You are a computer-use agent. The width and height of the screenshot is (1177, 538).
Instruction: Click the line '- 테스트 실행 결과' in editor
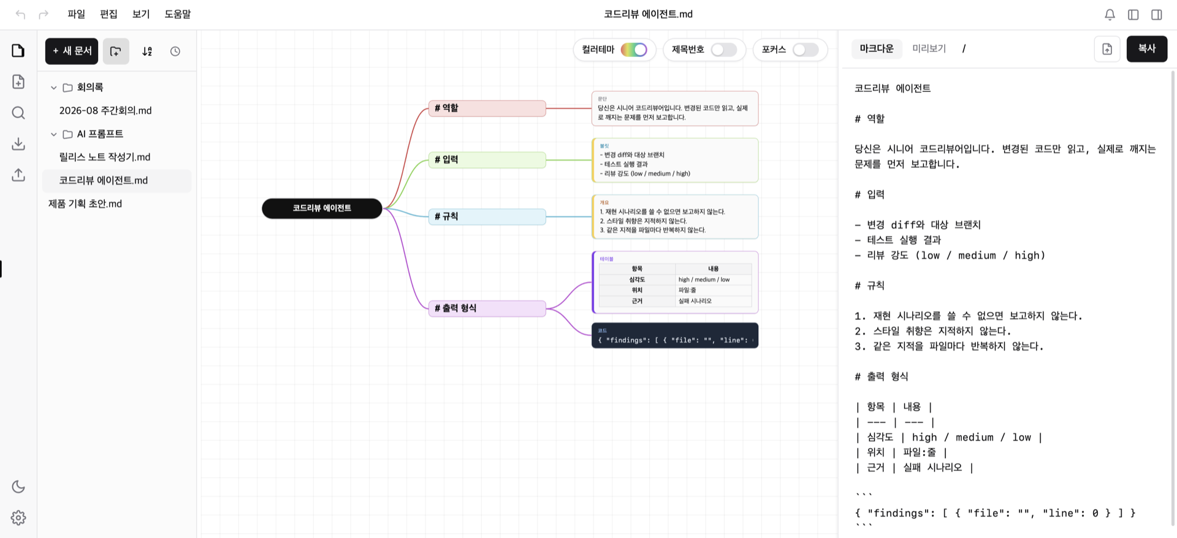897,240
